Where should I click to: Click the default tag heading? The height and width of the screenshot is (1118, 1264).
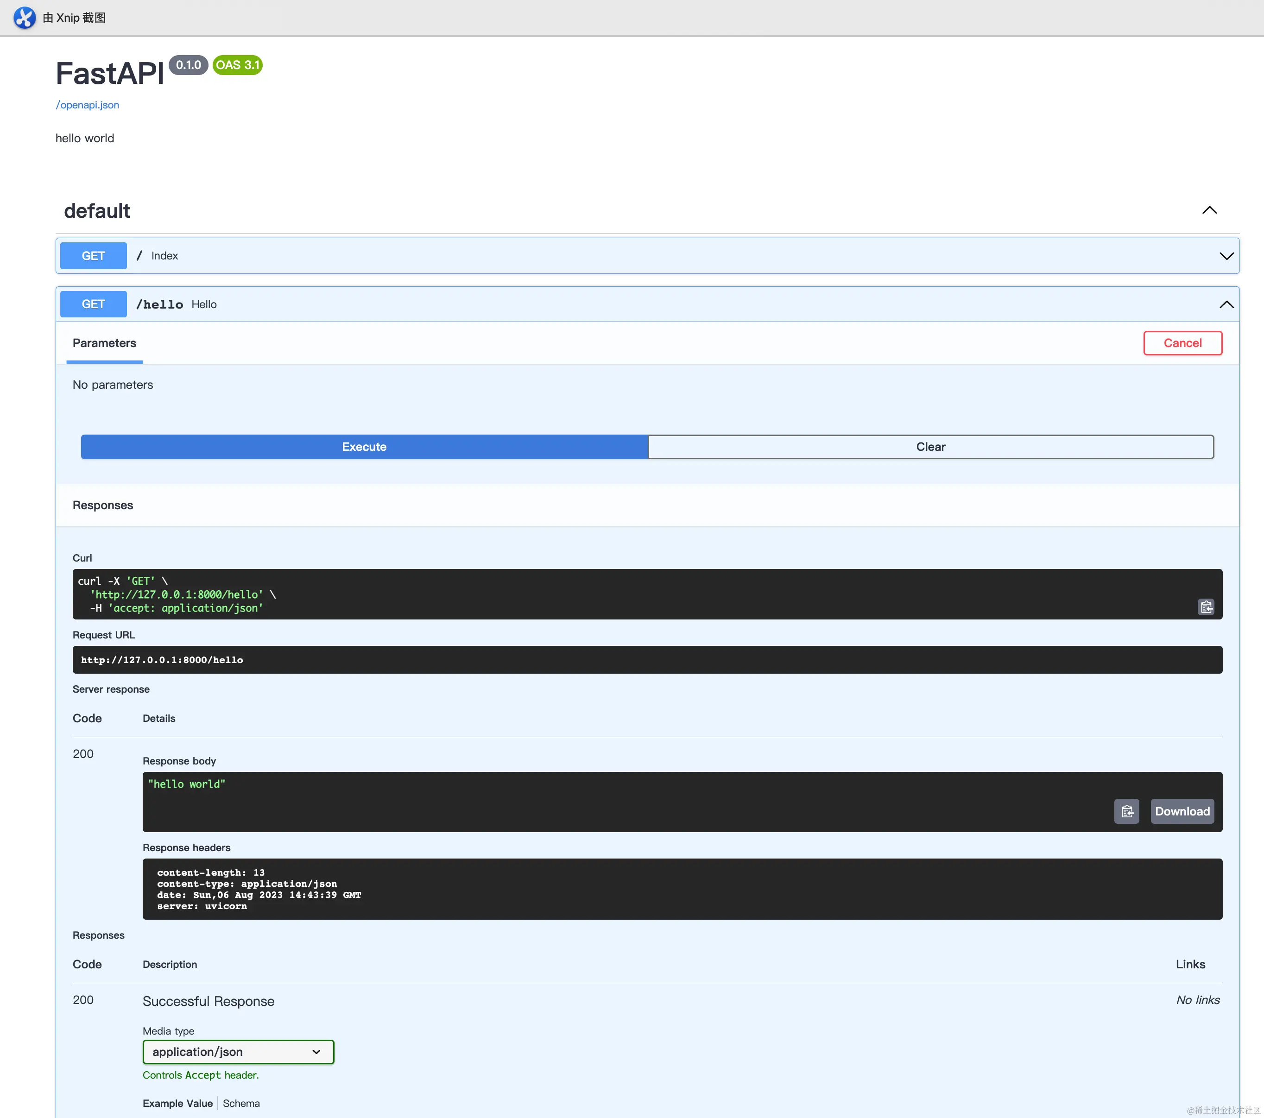pyautogui.click(x=97, y=211)
